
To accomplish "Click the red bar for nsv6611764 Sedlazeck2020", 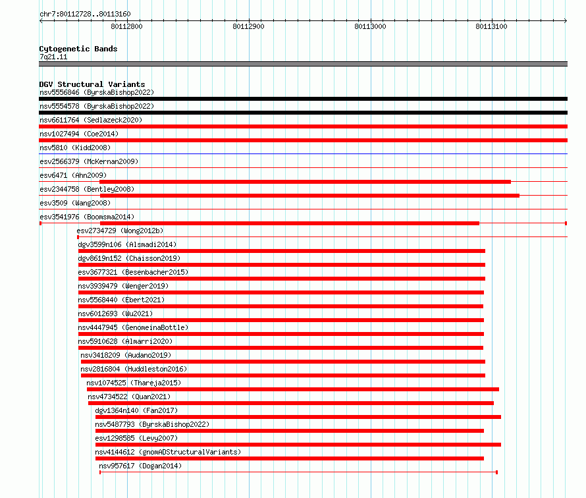I will pyautogui.click(x=303, y=126).
